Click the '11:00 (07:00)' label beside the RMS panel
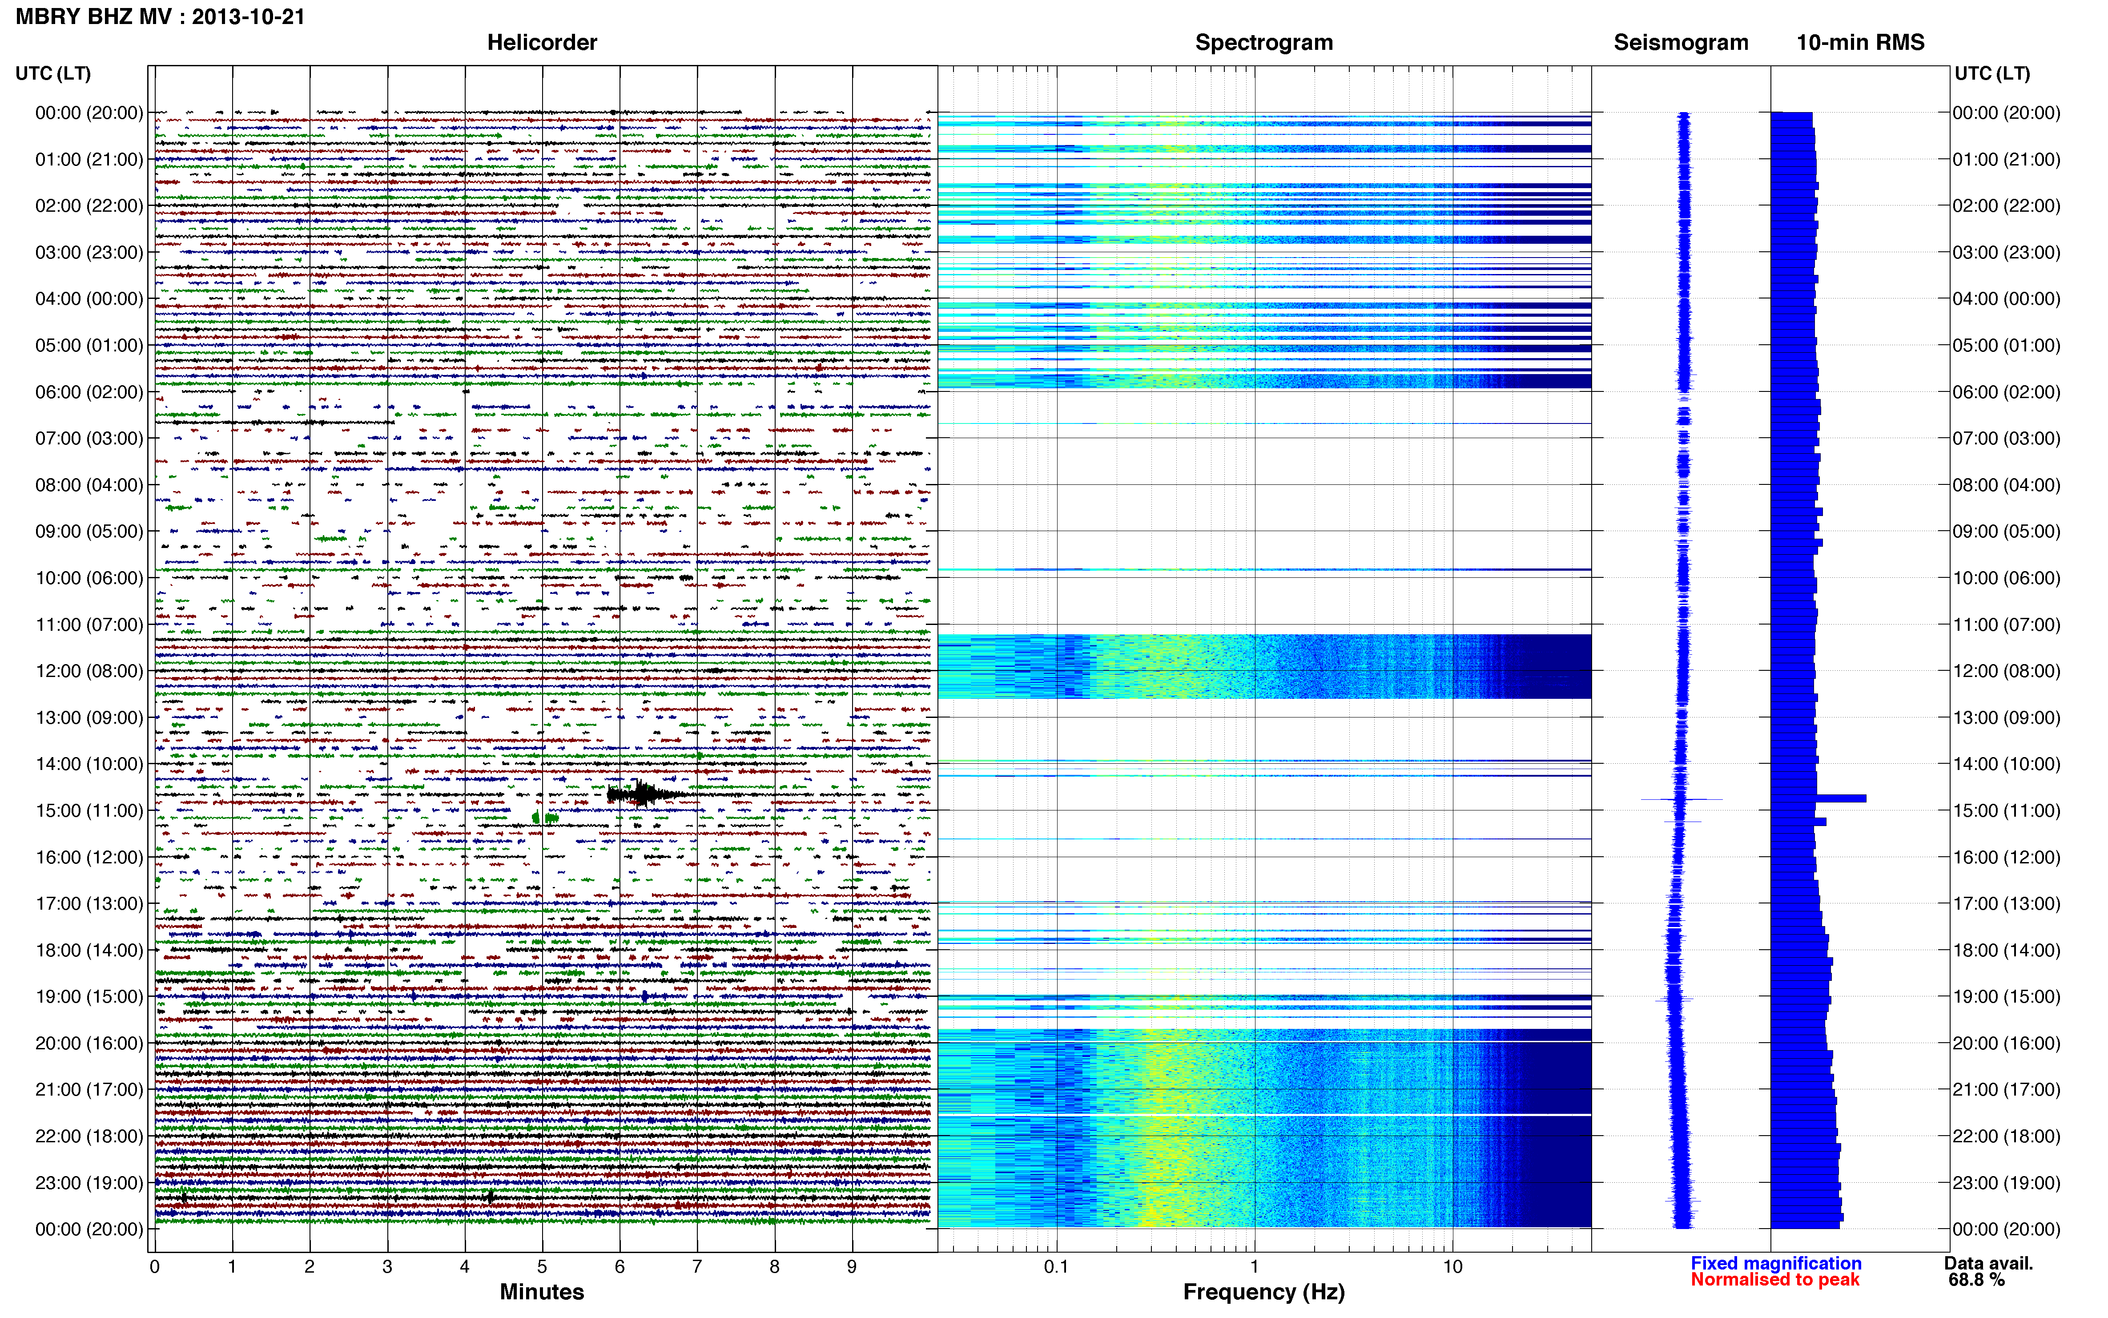The height and width of the screenshot is (1318, 2108). click(x=2007, y=625)
